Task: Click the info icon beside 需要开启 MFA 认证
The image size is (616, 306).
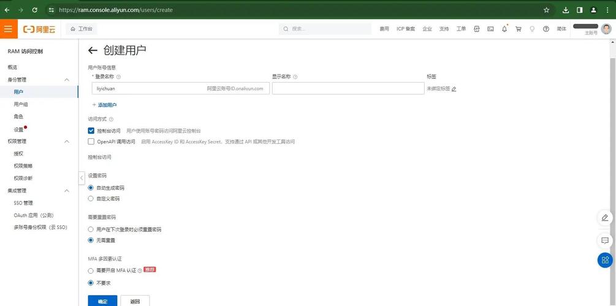Action: point(140,271)
